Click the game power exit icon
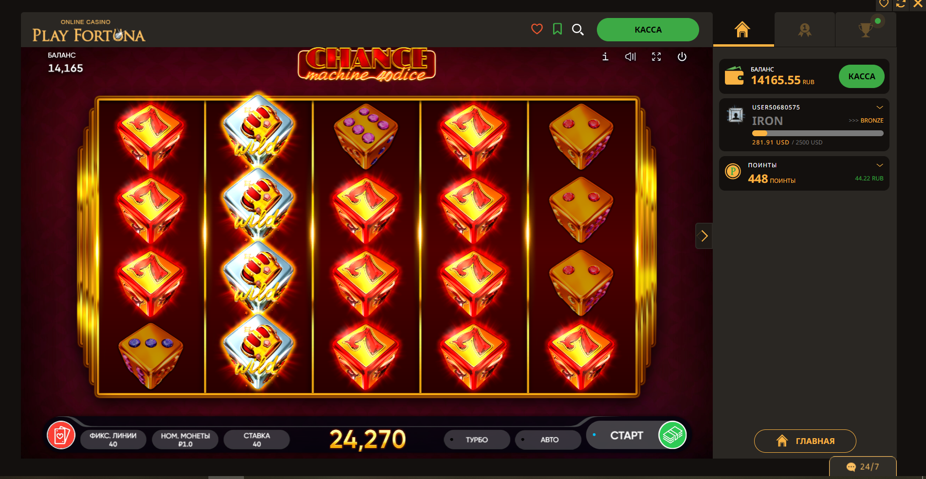This screenshot has height=479, width=926. point(682,57)
